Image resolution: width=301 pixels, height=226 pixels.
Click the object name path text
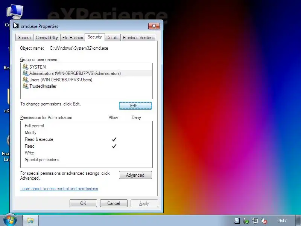(x=79, y=48)
